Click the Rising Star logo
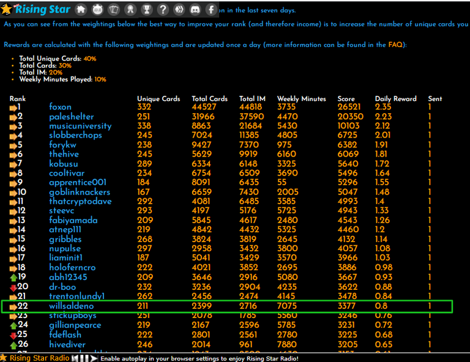 click(x=35, y=10)
